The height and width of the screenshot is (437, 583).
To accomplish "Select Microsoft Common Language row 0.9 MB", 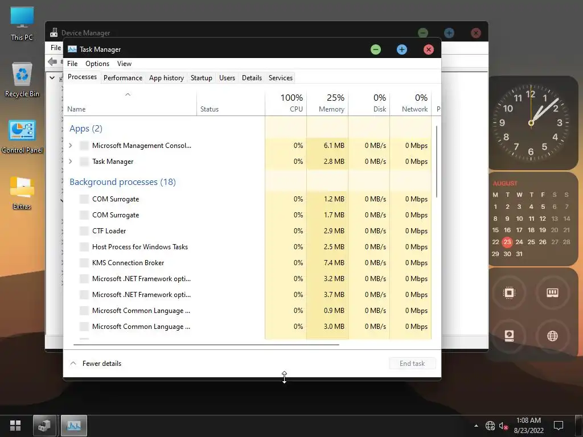I will tap(248, 311).
